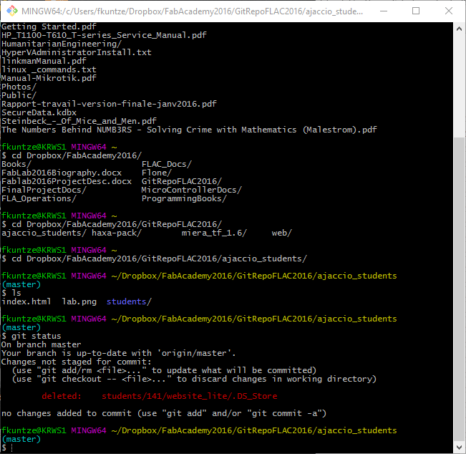Click 'Steinbeck_-_Of_Mice_and_Men.pdf' entry
Image resolution: width=466 pixels, height=454 pixels.
tap(79, 121)
